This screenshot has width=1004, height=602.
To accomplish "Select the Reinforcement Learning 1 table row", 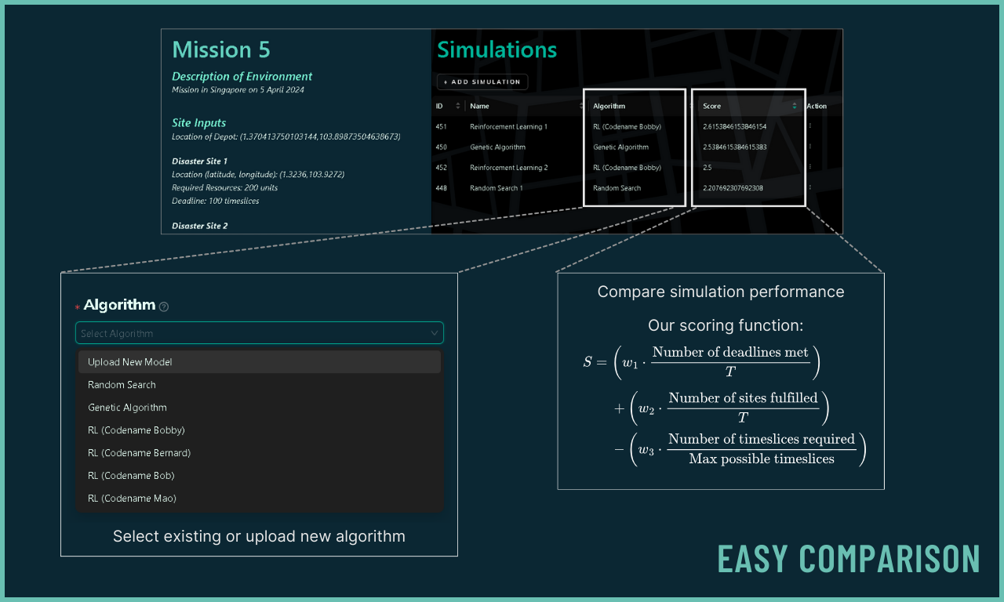I will pyautogui.click(x=508, y=126).
